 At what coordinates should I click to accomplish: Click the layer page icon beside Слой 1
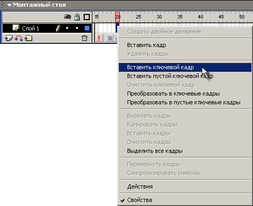16,28
